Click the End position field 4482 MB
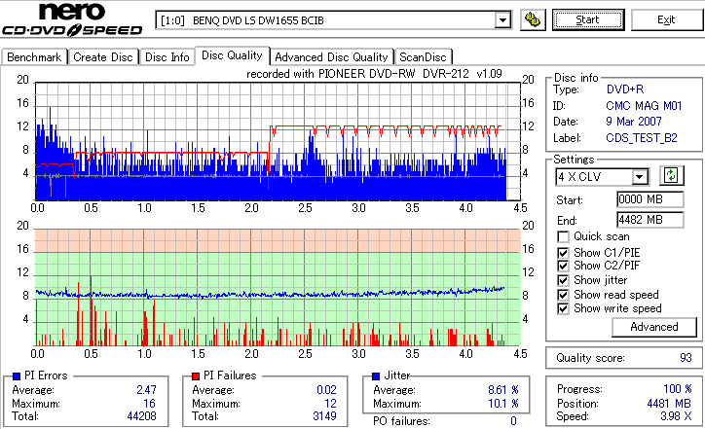The width and height of the screenshot is (705, 429). (x=650, y=220)
